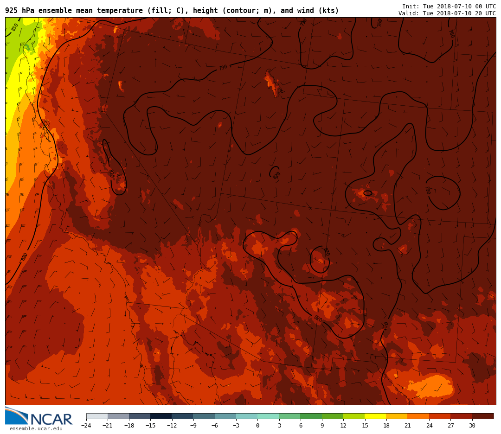The height and width of the screenshot is (434, 501).
Task: Click the colorbar segment between 3 and 6
Action: click(290, 416)
